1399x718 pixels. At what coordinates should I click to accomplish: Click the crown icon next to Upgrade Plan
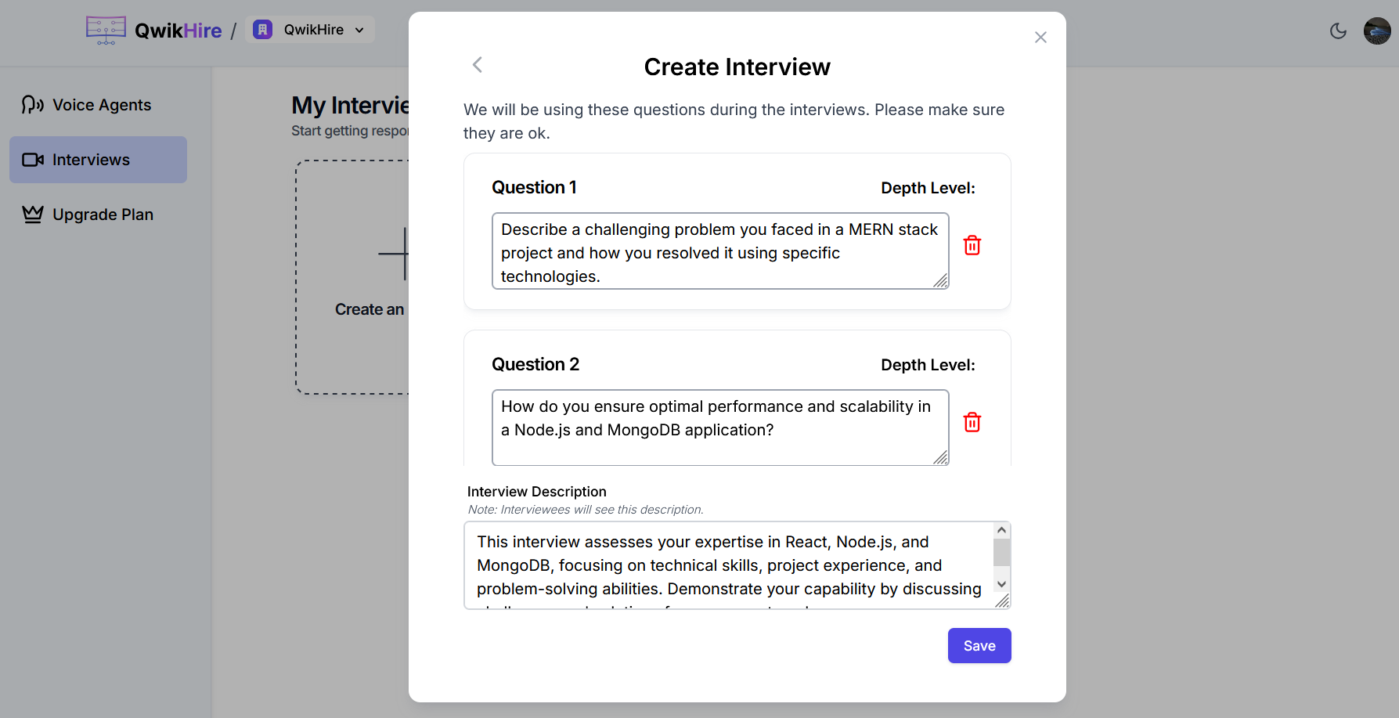(31, 214)
